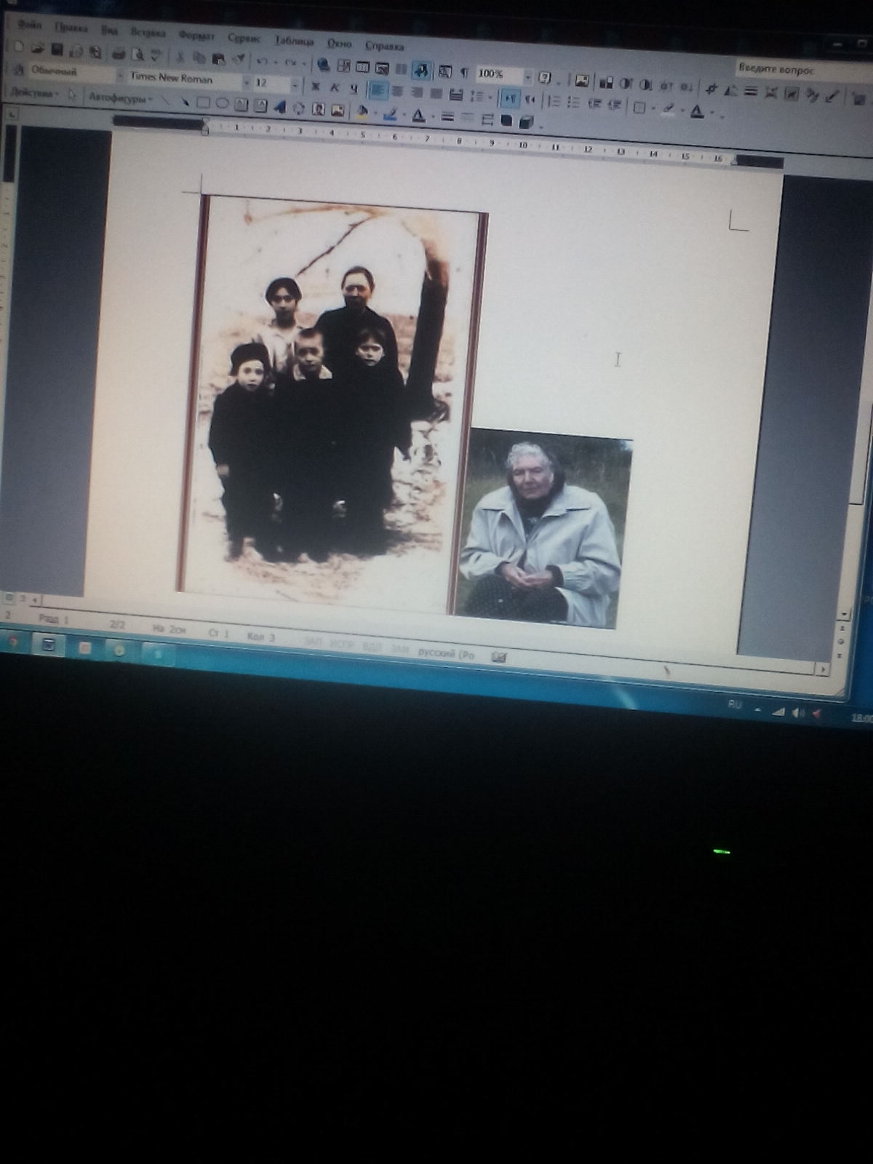
Task: Draw a rectangle with the Rectangle tool
Action: [x=204, y=102]
